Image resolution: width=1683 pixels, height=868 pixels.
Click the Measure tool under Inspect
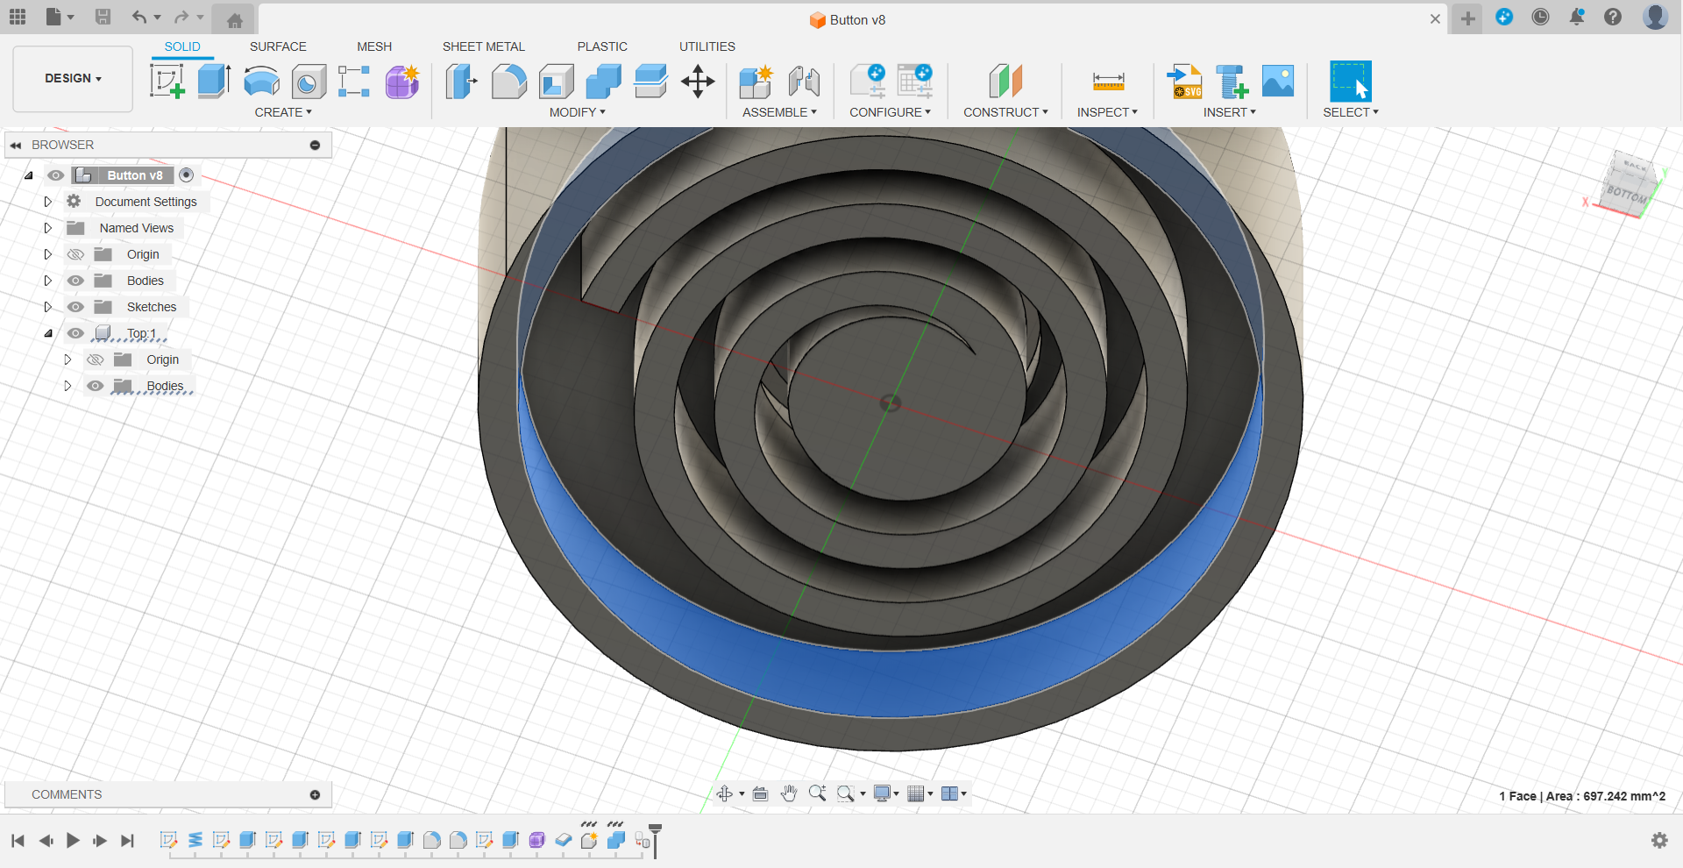pyautogui.click(x=1108, y=82)
